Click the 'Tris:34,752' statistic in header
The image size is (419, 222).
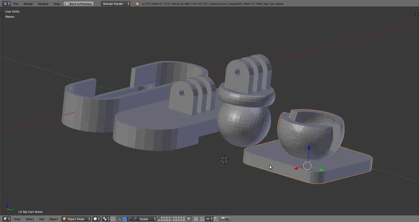(200, 4)
